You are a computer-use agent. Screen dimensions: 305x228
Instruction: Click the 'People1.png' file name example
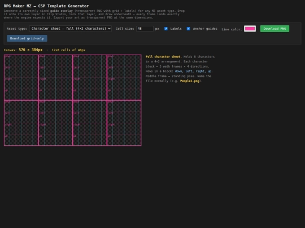190,81
